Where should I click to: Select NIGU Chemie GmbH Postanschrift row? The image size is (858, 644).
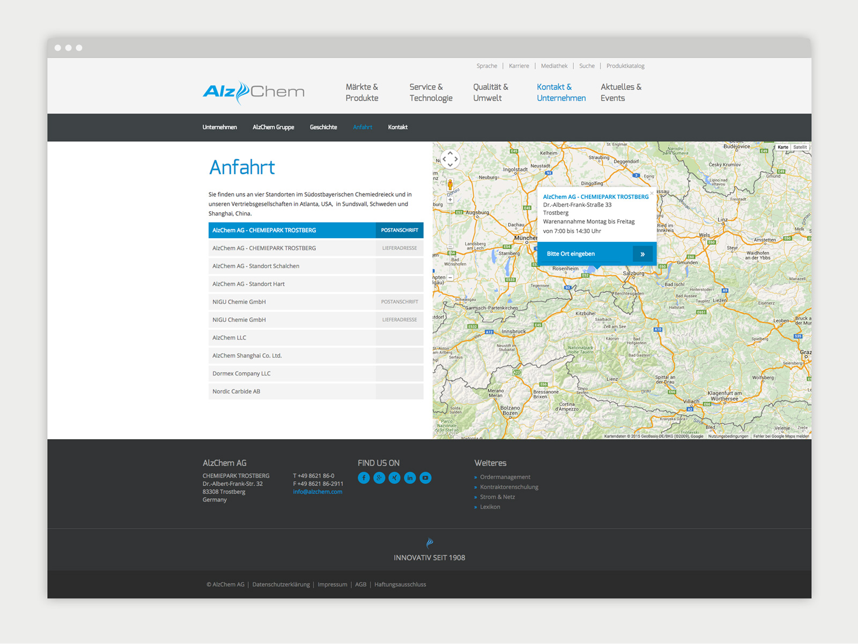pos(316,302)
